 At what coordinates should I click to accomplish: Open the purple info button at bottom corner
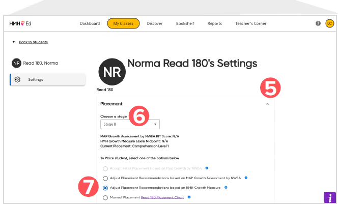[330, 197]
